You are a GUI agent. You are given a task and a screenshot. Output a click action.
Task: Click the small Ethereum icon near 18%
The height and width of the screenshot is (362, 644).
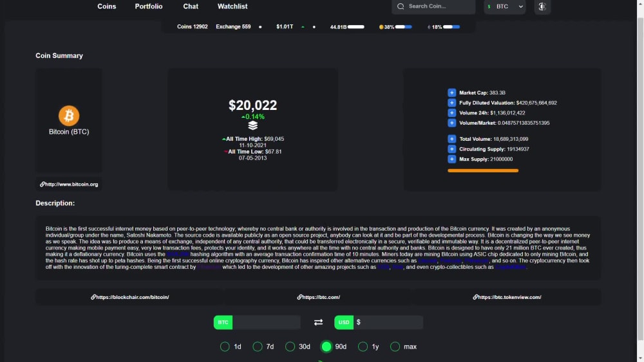[x=429, y=27]
